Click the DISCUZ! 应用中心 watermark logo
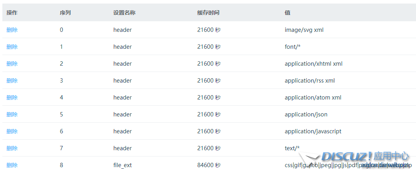Viewport: 416px width, 175px height. [360, 157]
